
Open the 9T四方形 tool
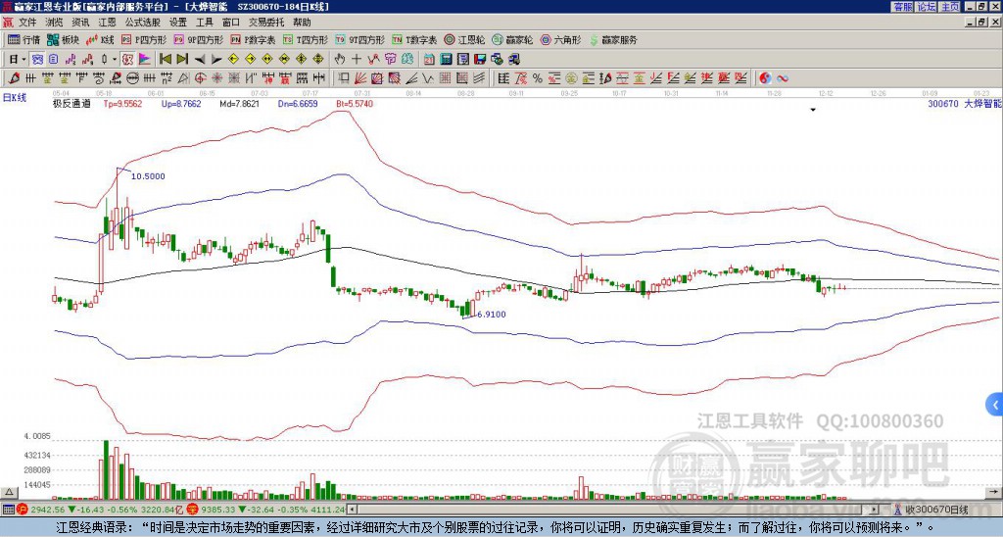point(360,39)
